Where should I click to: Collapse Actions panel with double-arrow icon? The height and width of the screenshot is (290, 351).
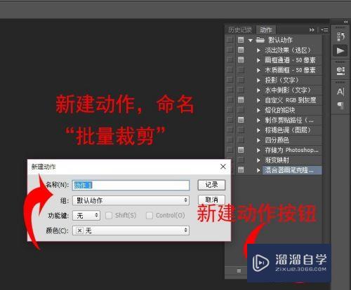pyautogui.click(x=312, y=30)
